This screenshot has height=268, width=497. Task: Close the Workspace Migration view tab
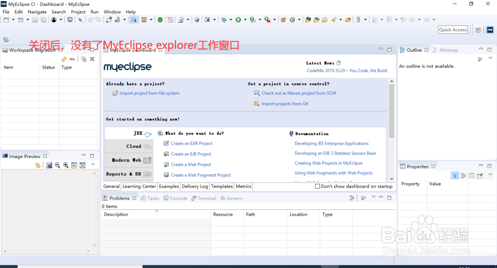coord(61,50)
